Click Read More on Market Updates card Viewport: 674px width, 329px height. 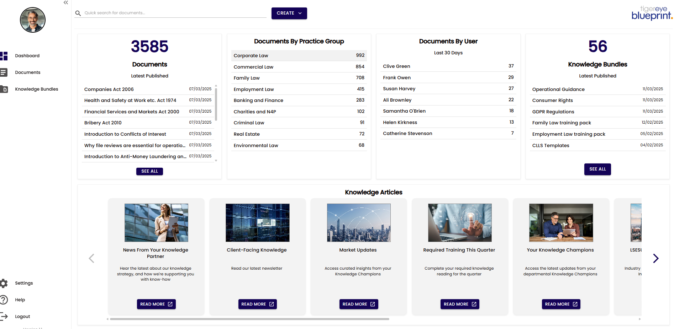pos(358,304)
